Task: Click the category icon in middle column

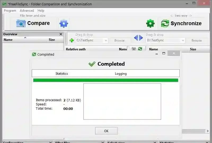Action: (x=134, y=49)
